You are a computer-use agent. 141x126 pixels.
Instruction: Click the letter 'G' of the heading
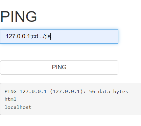[x=31, y=16]
